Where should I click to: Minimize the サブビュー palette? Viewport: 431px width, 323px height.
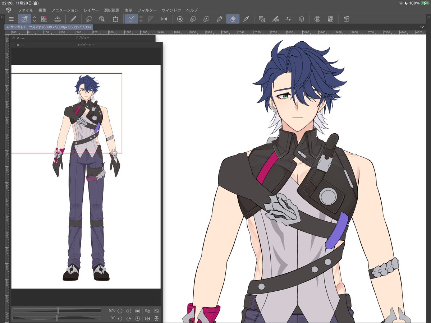point(23,38)
